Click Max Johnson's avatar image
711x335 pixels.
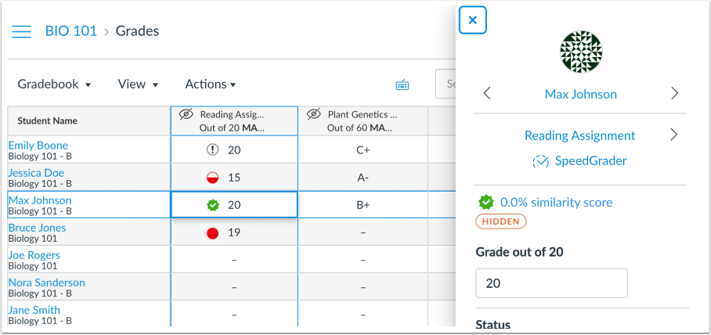pyautogui.click(x=580, y=52)
